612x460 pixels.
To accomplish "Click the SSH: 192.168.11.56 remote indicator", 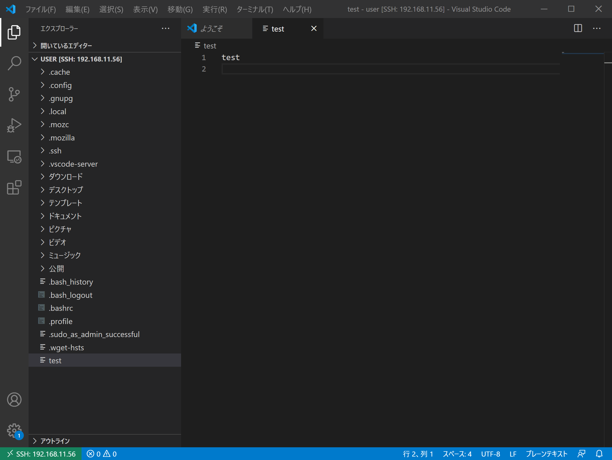I will pyautogui.click(x=41, y=454).
